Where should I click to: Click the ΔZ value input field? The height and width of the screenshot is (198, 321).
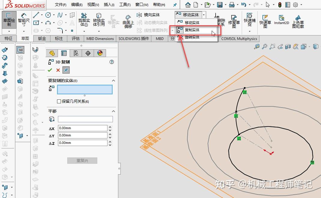pos(83,143)
